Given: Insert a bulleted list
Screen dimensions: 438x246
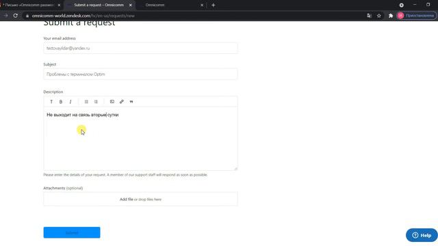Looking at the screenshot, I should coord(86,102).
